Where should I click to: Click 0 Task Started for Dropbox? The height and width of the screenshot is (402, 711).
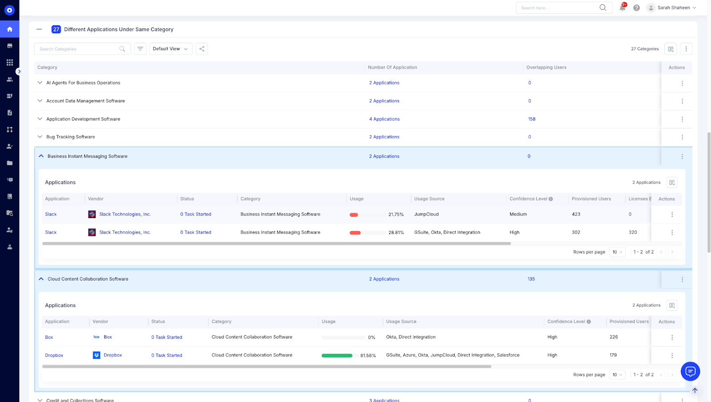[167, 355]
